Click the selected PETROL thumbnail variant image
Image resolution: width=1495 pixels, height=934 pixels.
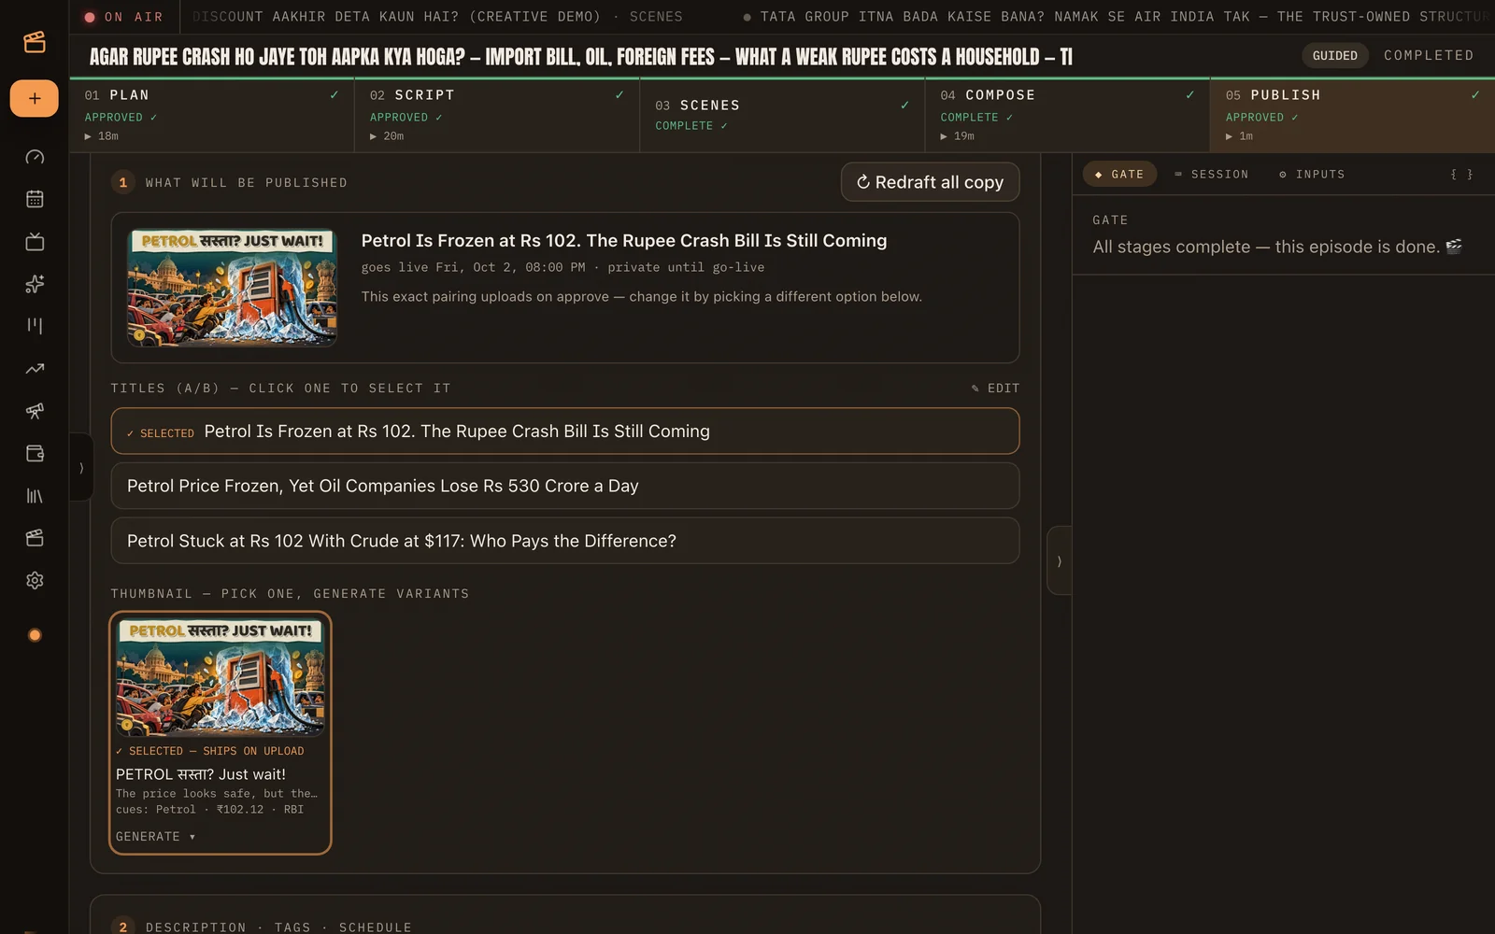tap(221, 678)
